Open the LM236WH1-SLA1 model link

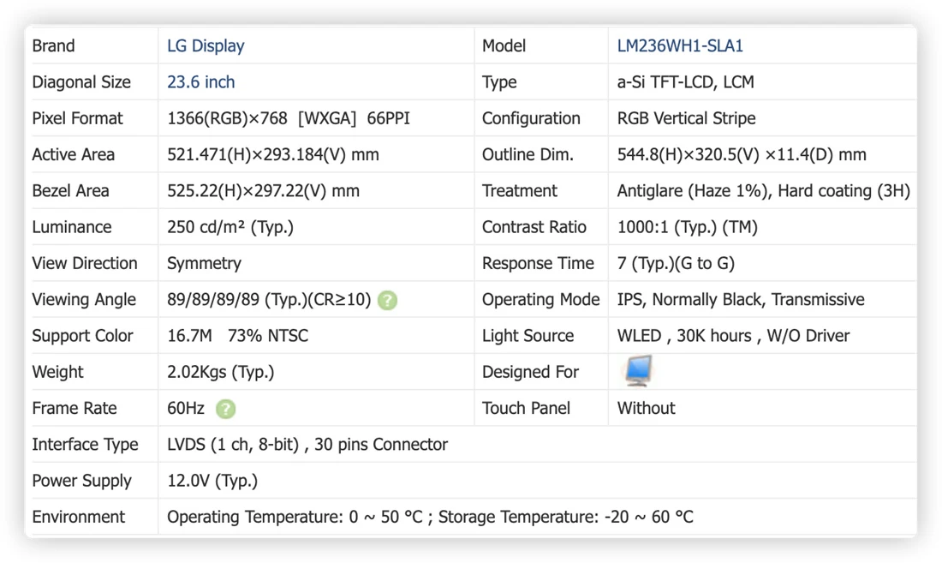click(680, 46)
